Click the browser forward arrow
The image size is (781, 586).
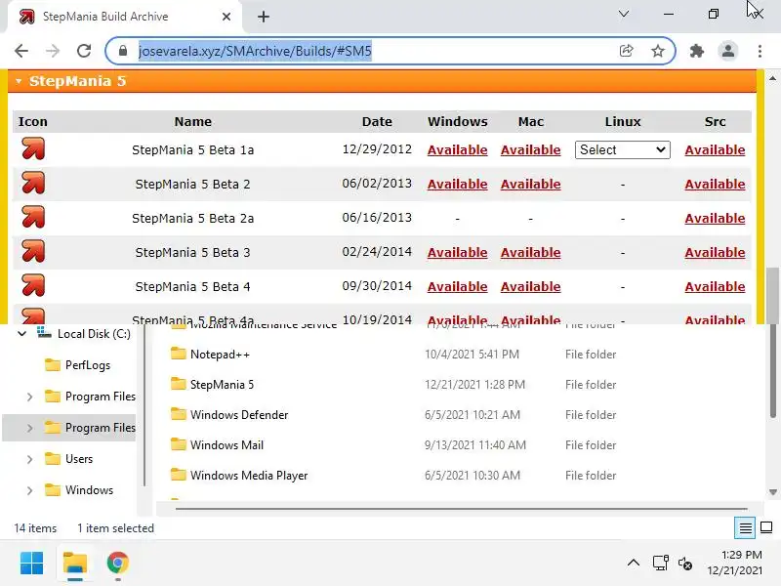click(53, 51)
